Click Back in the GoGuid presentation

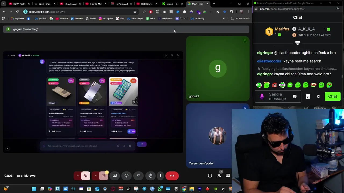(x=11, y=55)
